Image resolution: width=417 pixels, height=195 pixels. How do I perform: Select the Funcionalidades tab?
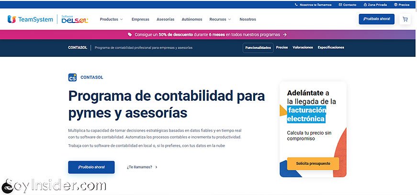tap(258, 48)
